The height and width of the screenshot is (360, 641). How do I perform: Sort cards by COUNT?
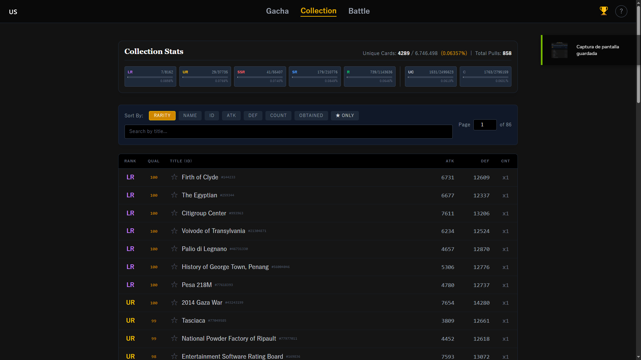[x=278, y=116]
